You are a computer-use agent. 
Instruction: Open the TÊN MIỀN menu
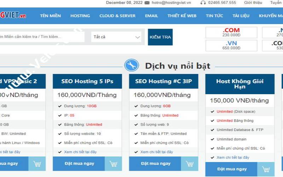pos(50,16)
